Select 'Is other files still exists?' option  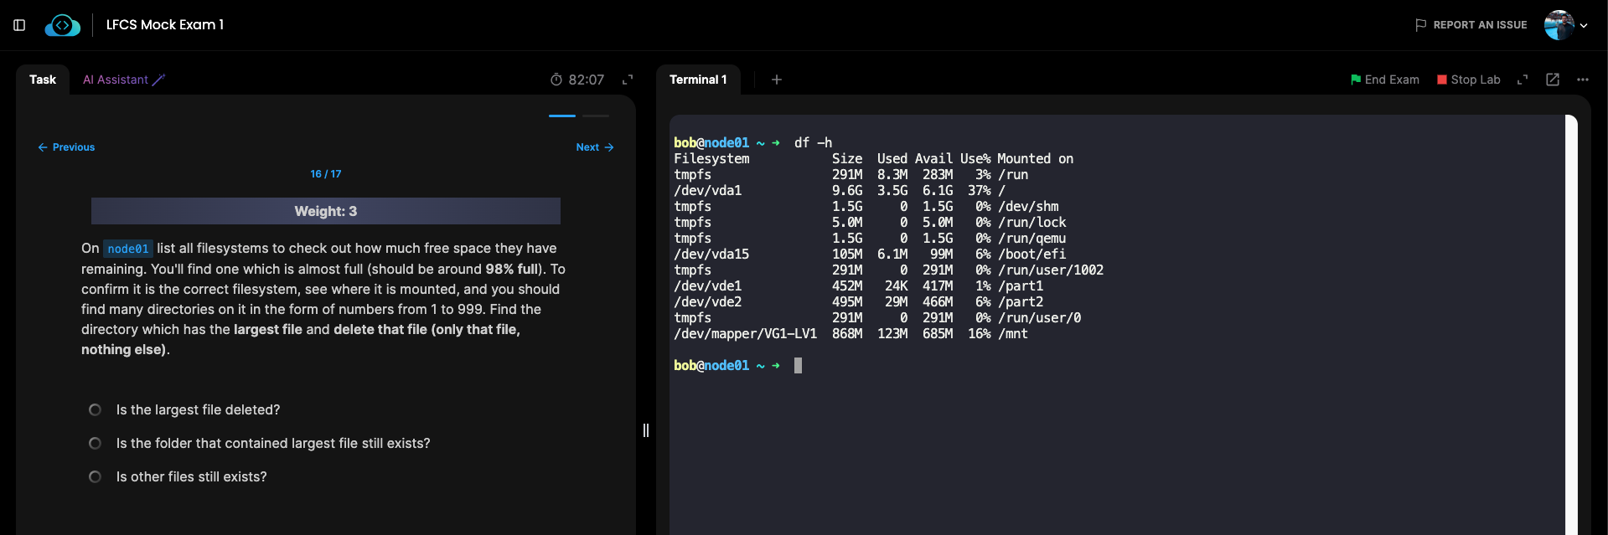[x=96, y=476]
